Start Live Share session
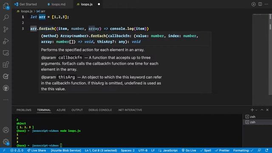The height and width of the screenshot is (153, 272). [37, 150]
